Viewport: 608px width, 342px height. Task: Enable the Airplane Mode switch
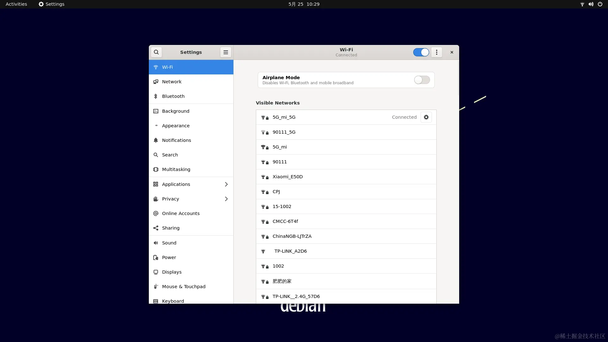pos(422,80)
